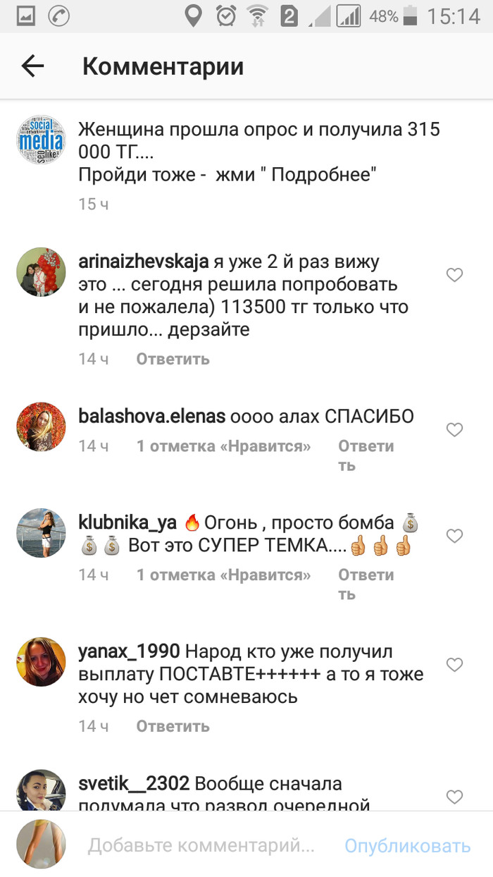The height and width of the screenshot is (877, 493).
Task: Like the comment by klubnika_ya
Action: pyautogui.click(x=455, y=536)
